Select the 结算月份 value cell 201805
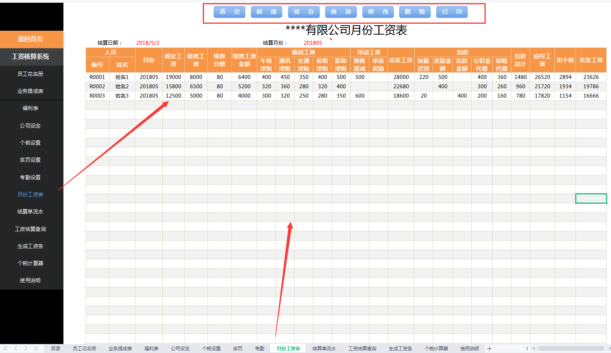This screenshot has width=611, height=353. click(x=313, y=43)
